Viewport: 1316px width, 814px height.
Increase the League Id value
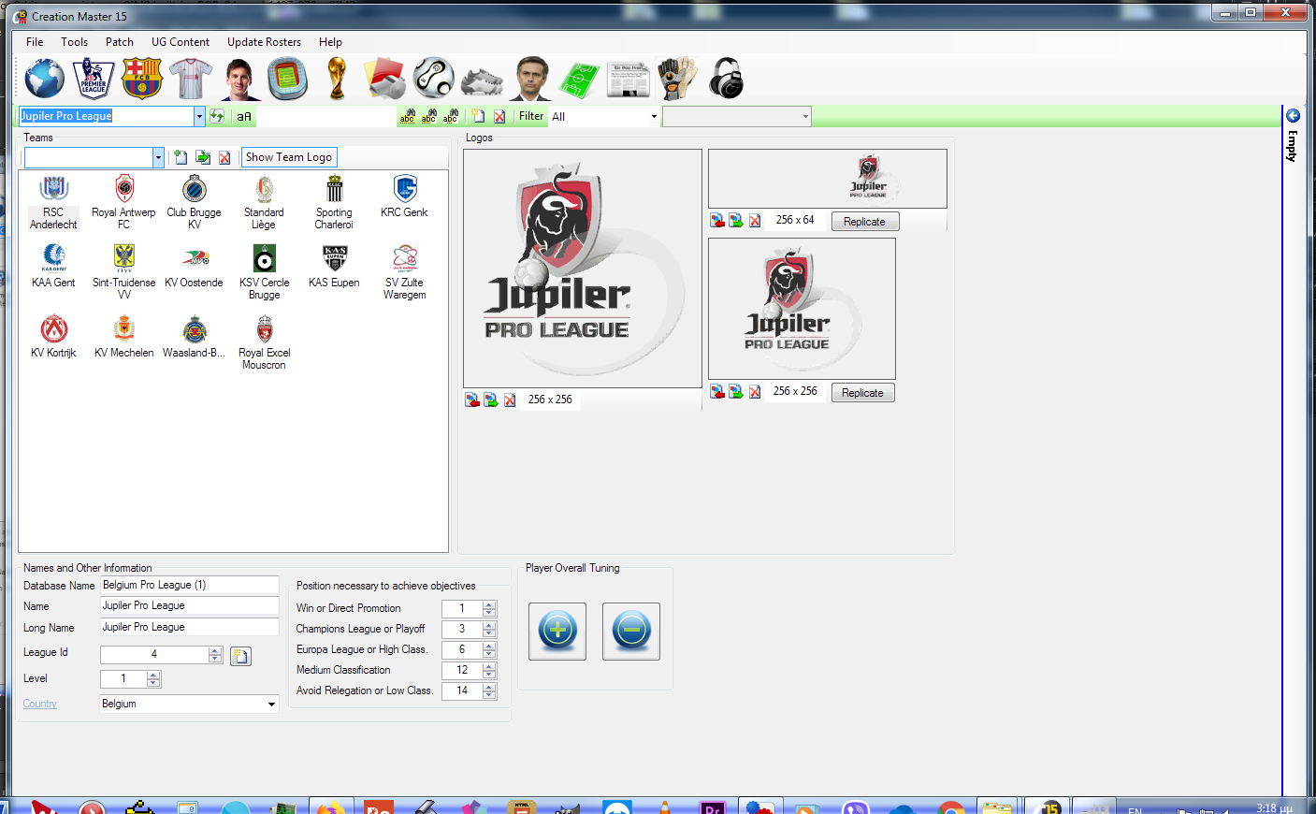(216, 651)
